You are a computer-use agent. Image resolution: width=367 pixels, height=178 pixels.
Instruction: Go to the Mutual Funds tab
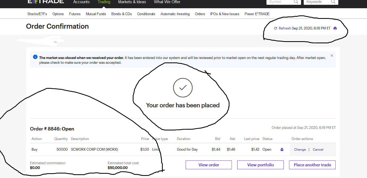96,14
